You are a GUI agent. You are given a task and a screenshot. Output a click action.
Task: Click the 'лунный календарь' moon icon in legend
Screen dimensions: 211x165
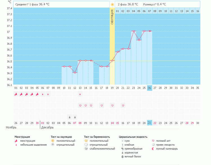click(x=153, y=149)
